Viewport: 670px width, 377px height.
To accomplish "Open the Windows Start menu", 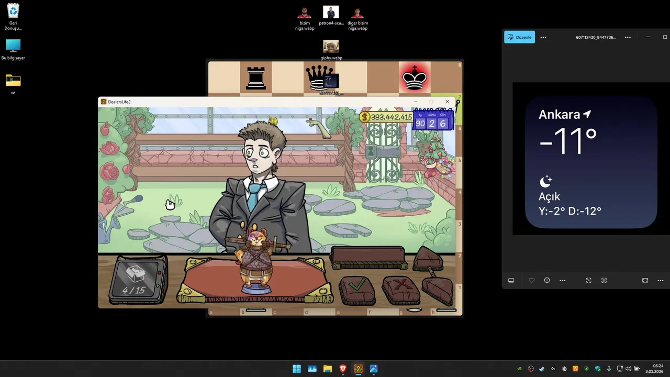I will [x=297, y=369].
